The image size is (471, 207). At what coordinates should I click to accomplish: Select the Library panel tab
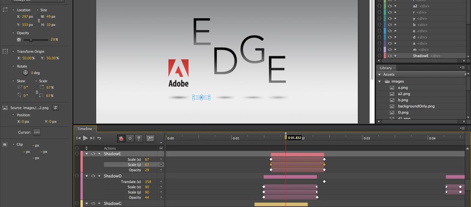click(385, 68)
